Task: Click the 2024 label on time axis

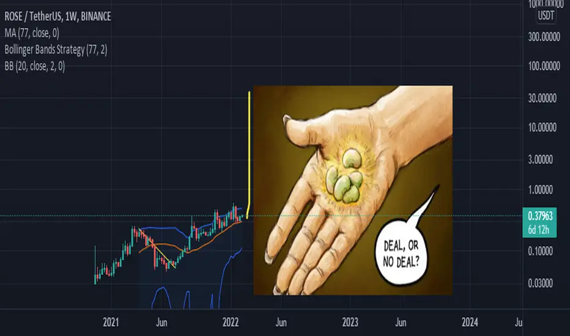Action: [470, 322]
